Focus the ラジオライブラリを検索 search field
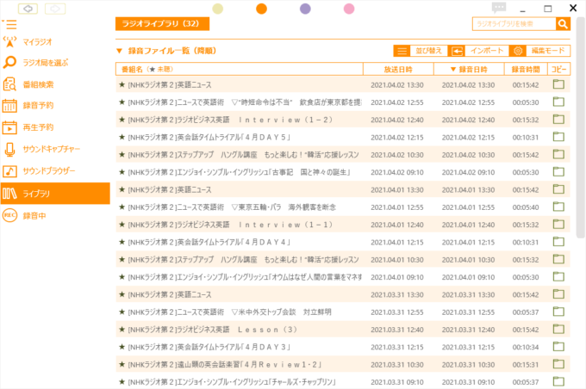586x389 pixels. 514,24
